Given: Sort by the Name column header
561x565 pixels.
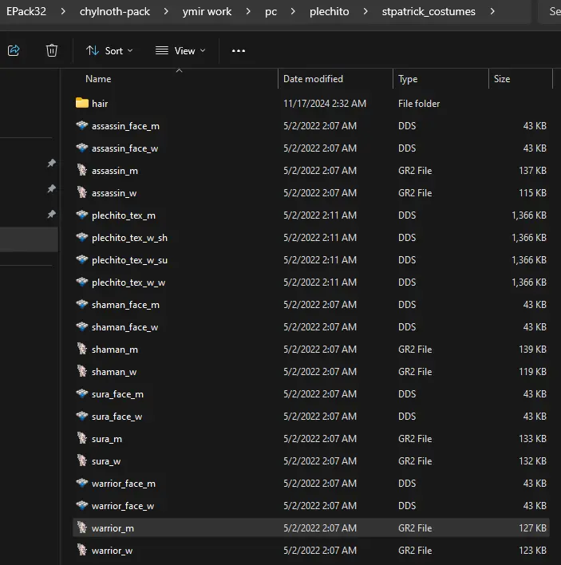Looking at the screenshot, I should [x=98, y=79].
